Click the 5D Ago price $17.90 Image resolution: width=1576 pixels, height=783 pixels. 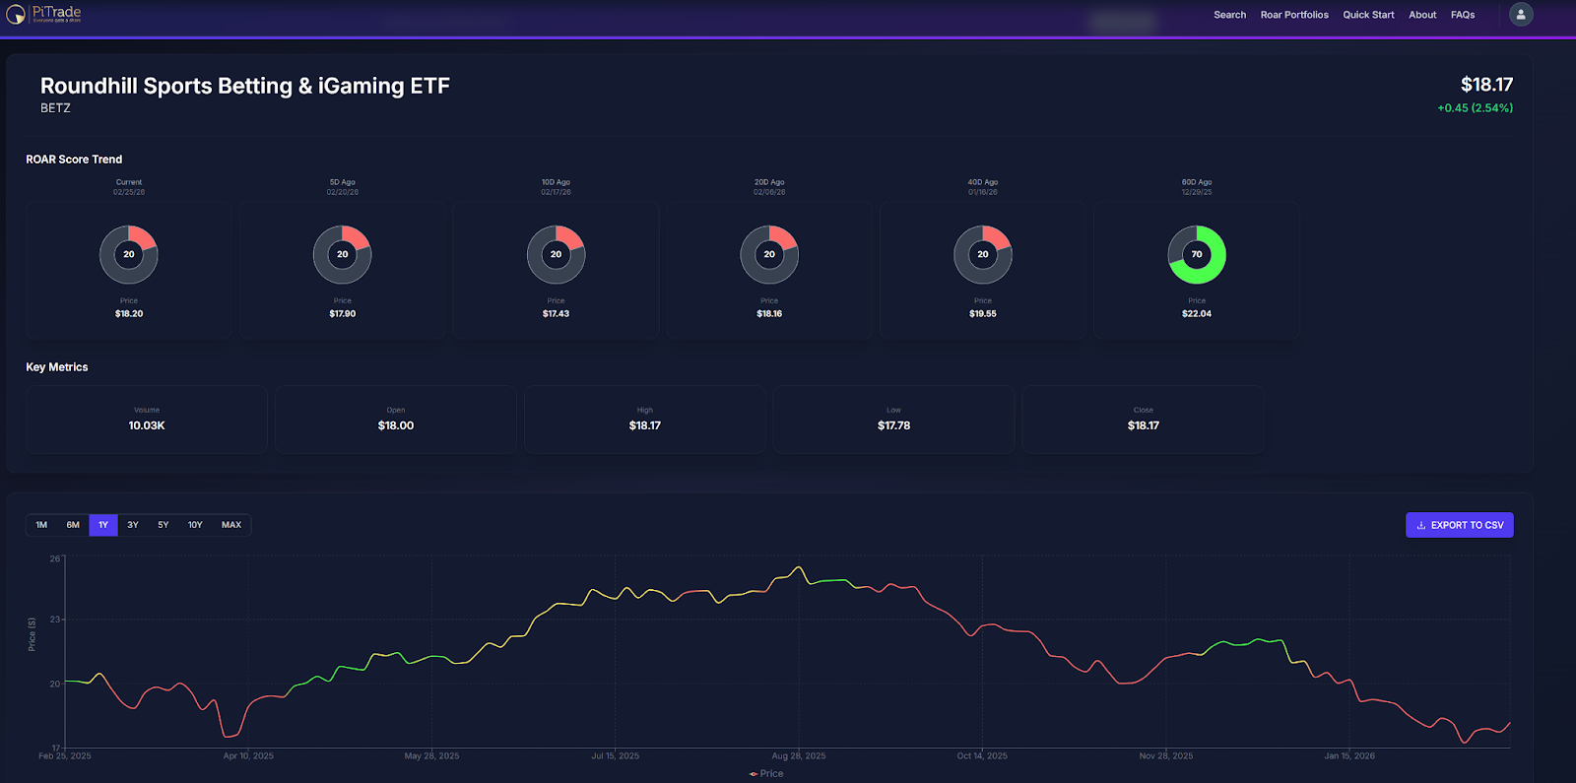point(343,314)
